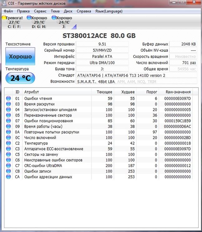The height and width of the screenshot is (232, 202).
Task: Click the blue triangle disk marker
Action: point(74,27)
